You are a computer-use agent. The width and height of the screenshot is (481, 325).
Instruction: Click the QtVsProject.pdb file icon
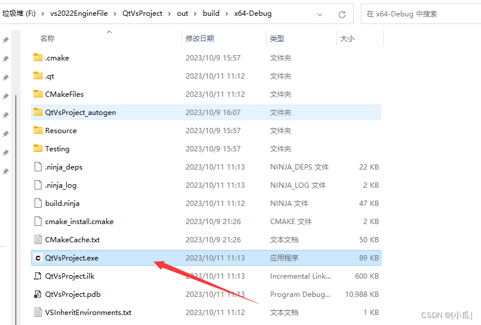pos(37,294)
